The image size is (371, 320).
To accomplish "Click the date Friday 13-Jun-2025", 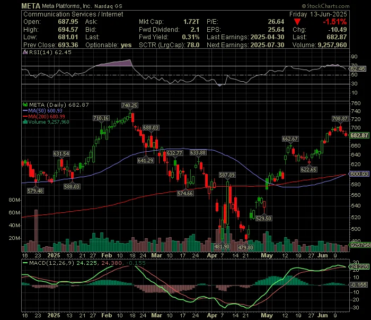I will click(318, 14).
